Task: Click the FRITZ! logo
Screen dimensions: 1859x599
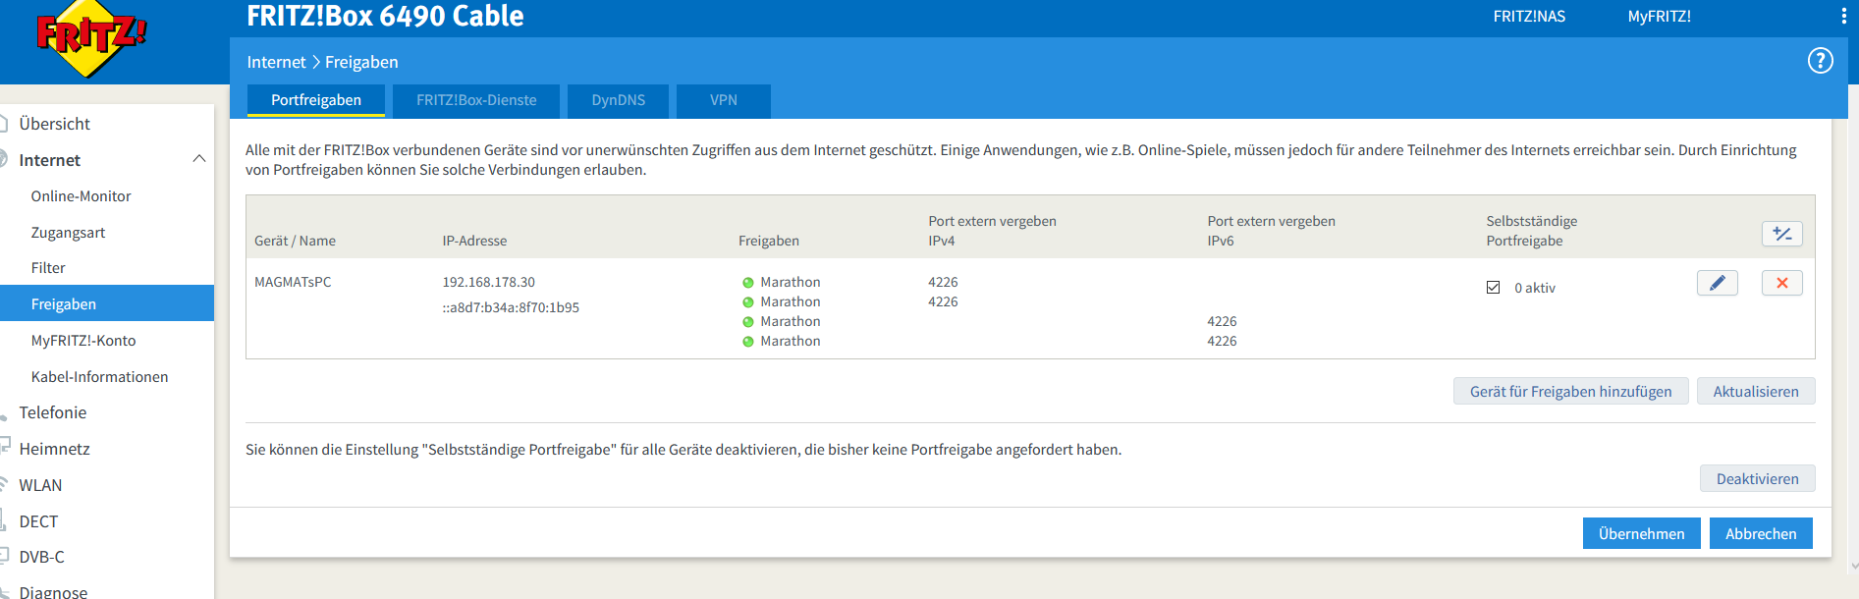Action: coord(90,37)
